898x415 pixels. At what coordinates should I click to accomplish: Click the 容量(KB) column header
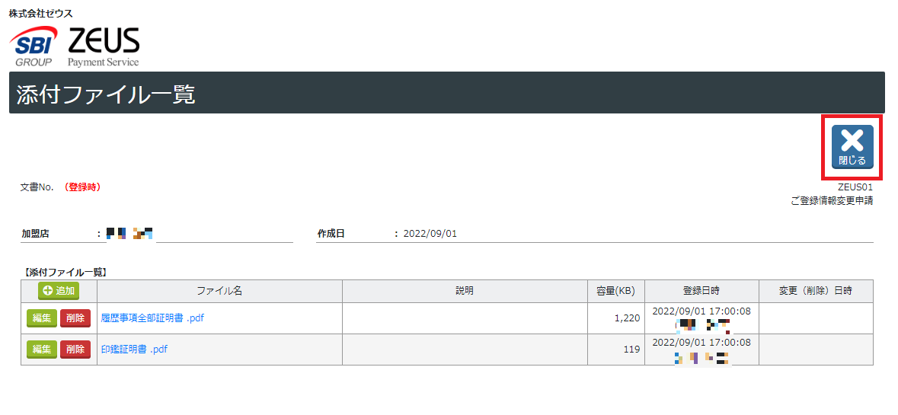coord(615,291)
